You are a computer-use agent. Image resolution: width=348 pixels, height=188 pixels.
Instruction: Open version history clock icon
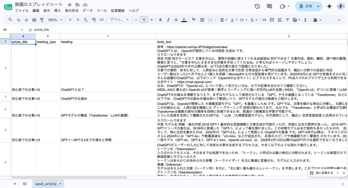point(257,6)
